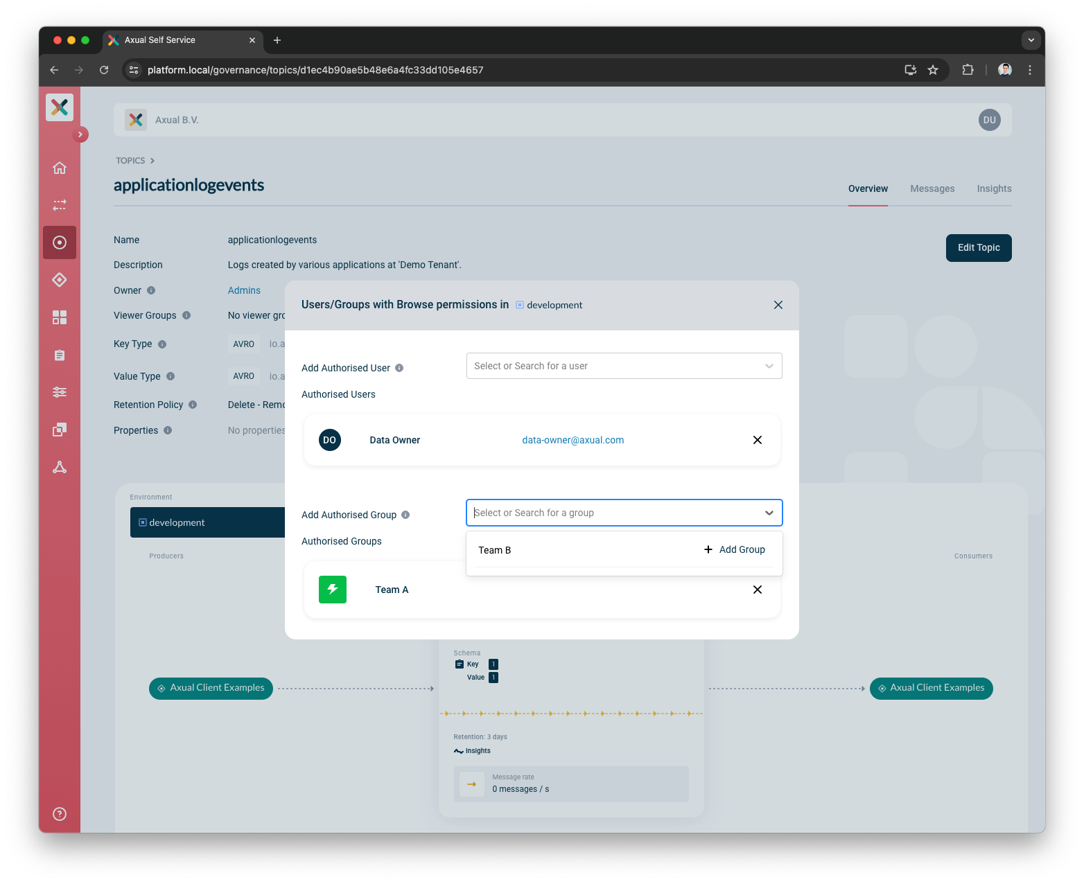Click the Key schema version badge
Viewport: 1084px width, 884px height.
pyautogui.click(x=493, y=664)
